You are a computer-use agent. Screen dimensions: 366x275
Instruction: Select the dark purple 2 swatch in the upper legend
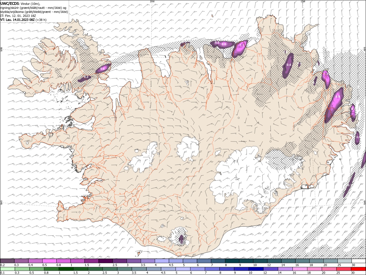106,261
